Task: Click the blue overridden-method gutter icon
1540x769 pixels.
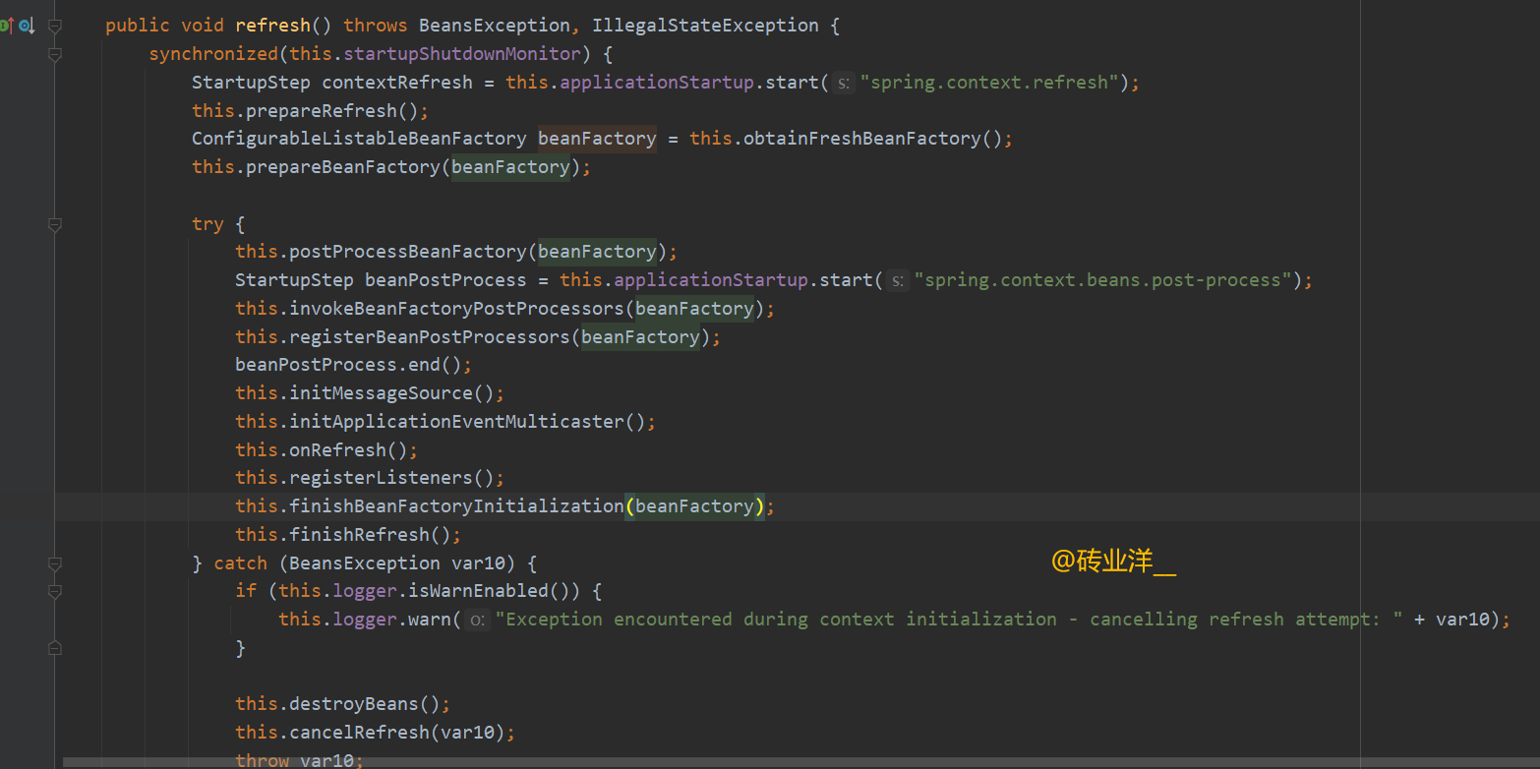Action: 27,26
